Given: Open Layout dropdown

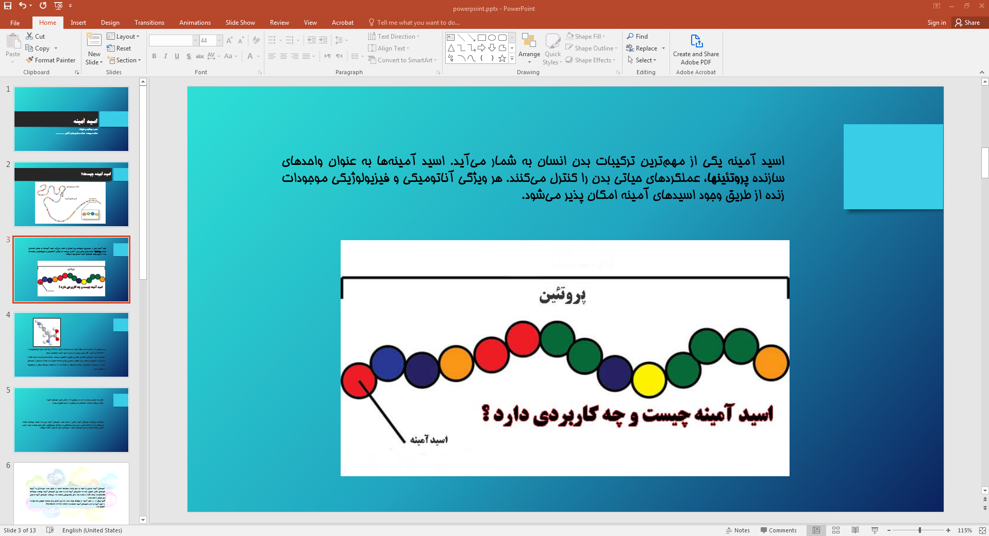Looking at the screenshot, I should 123,37.
